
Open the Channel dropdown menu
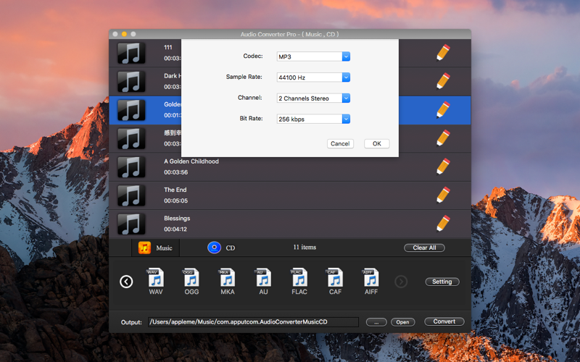pyautogui.click(x=313, y=98)
